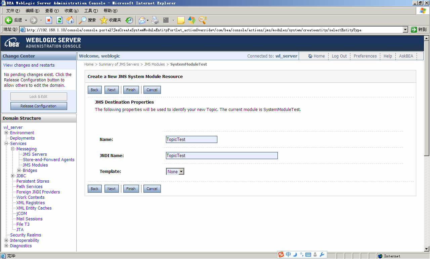
Task: Click the dark grey square toolbar icon
Action: pos(166,20)
